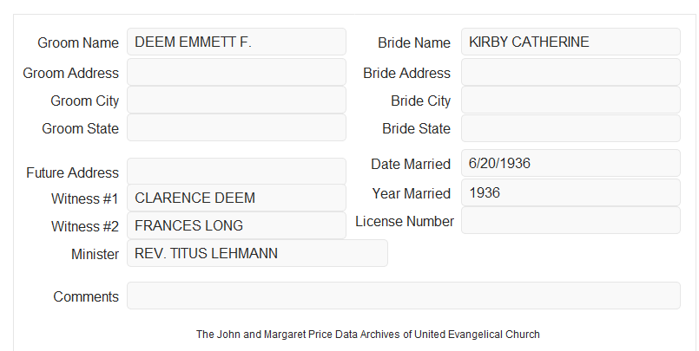Click into the Bride Address field
The width and height of the screenshot is (699, 351).
tap(570, 72)
